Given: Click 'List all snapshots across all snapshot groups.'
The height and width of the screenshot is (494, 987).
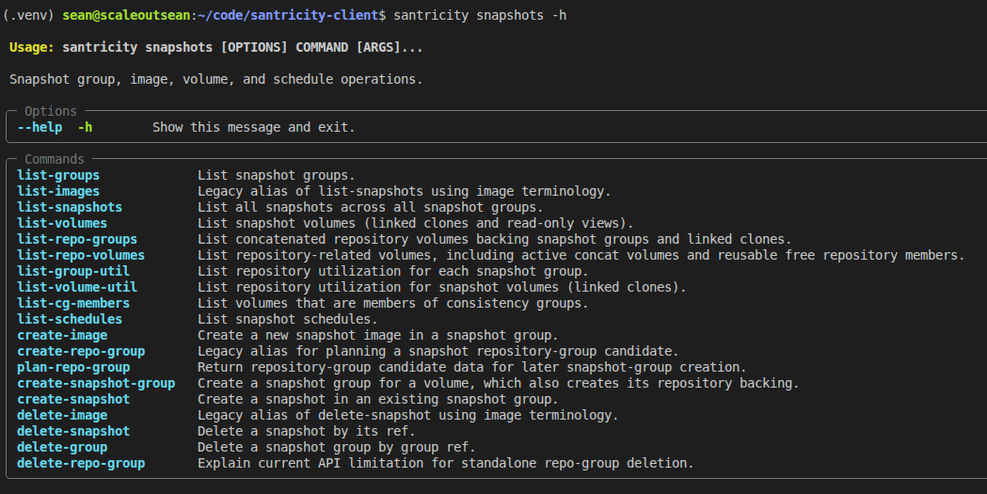Looking at the screenshot, I should pos(370,208).
